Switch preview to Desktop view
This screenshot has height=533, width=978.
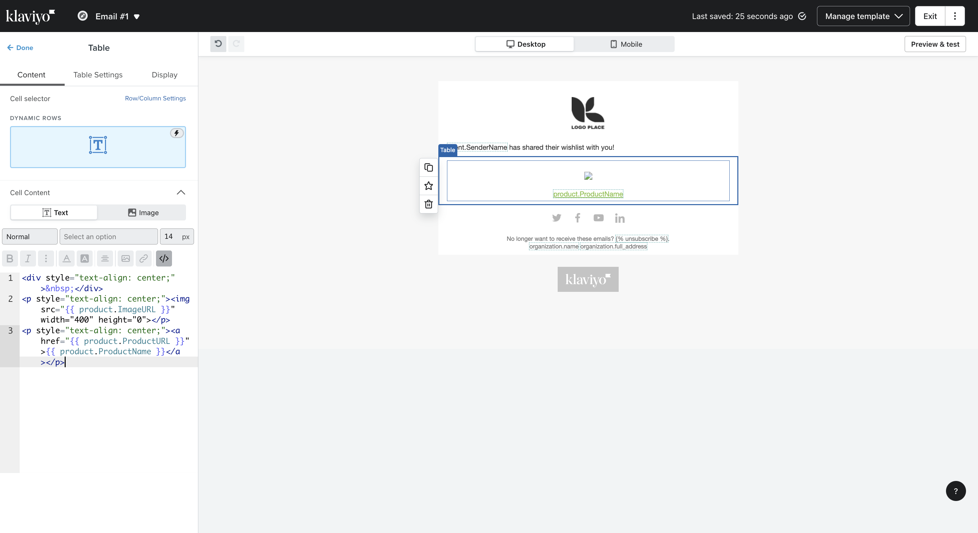tap(525, 44)
